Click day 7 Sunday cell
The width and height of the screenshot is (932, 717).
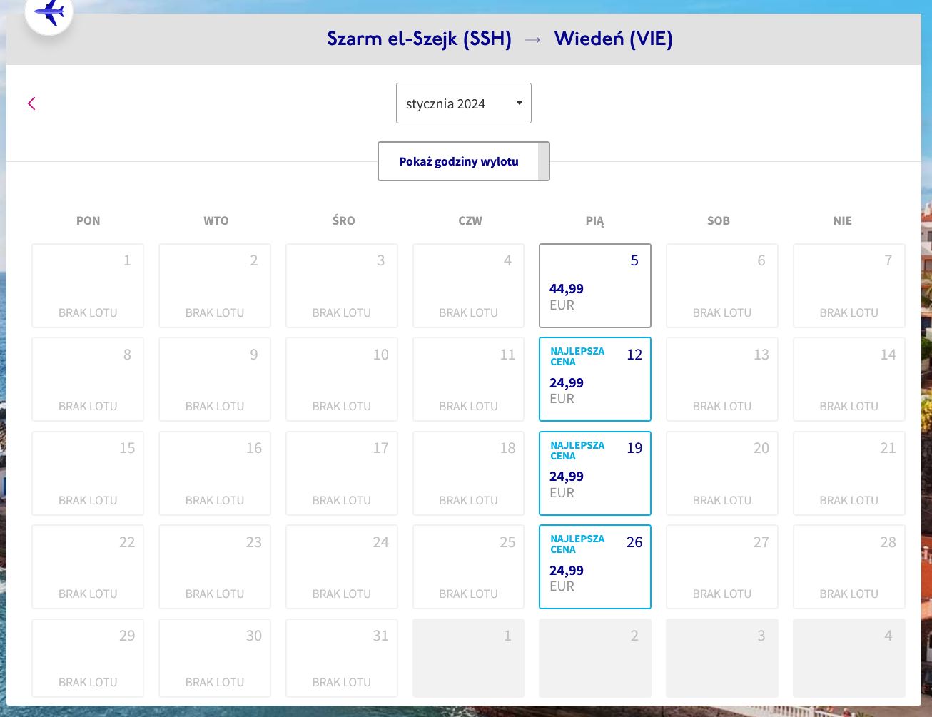click(x=849, y=285)
